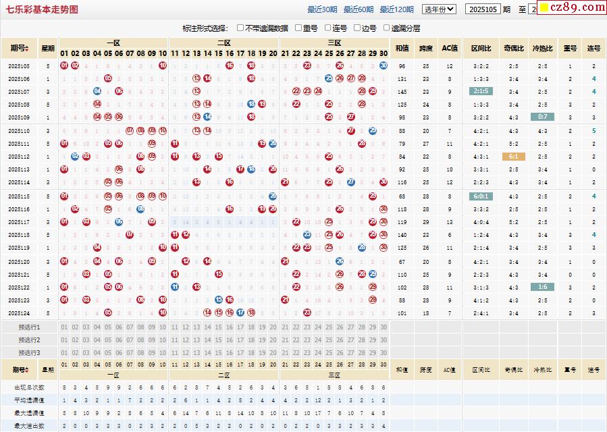Click the orange highlighted 6:1 cell
The width and height of the screenshot is (607, 432).
pyautogui.click(x=513, y=157)
